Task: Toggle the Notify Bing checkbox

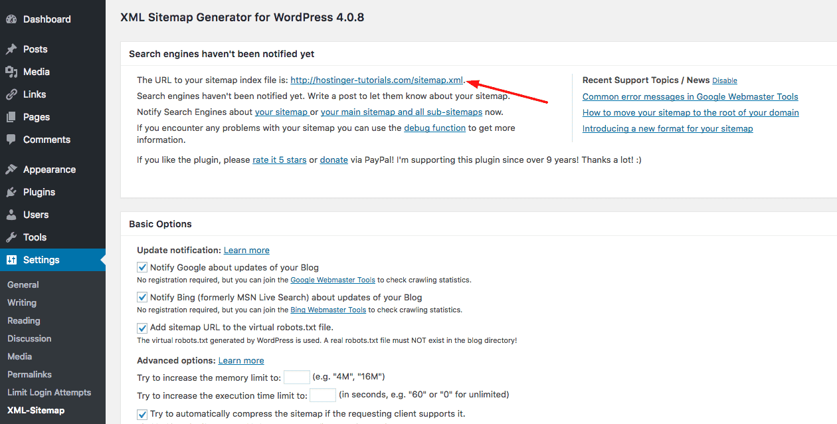Action: point(142,297)
